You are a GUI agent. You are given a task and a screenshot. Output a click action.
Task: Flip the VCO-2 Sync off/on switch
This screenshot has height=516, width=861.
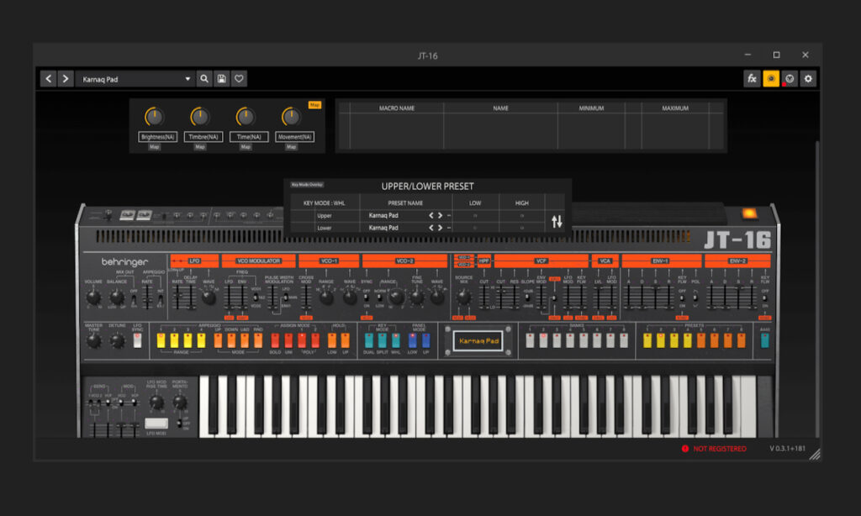367,297
